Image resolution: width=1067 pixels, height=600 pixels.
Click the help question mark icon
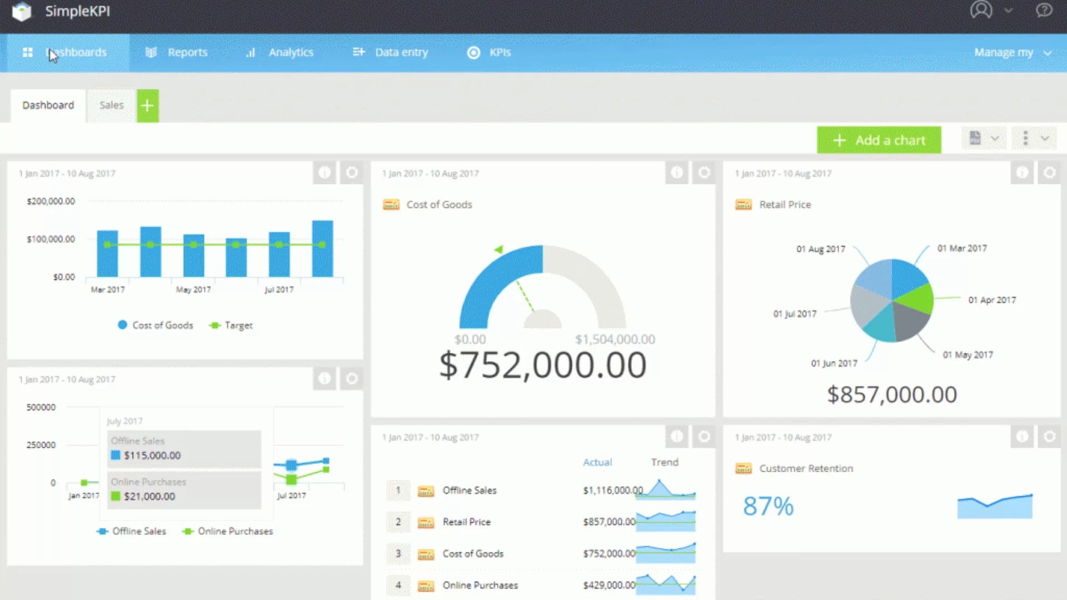[x=1044, y=10]
